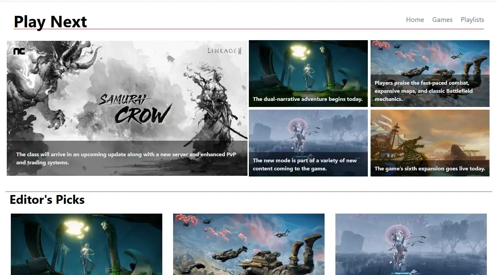Open the Samurai Crow featured article
Viewport: 497px width, 275px height.
(127, 101)
